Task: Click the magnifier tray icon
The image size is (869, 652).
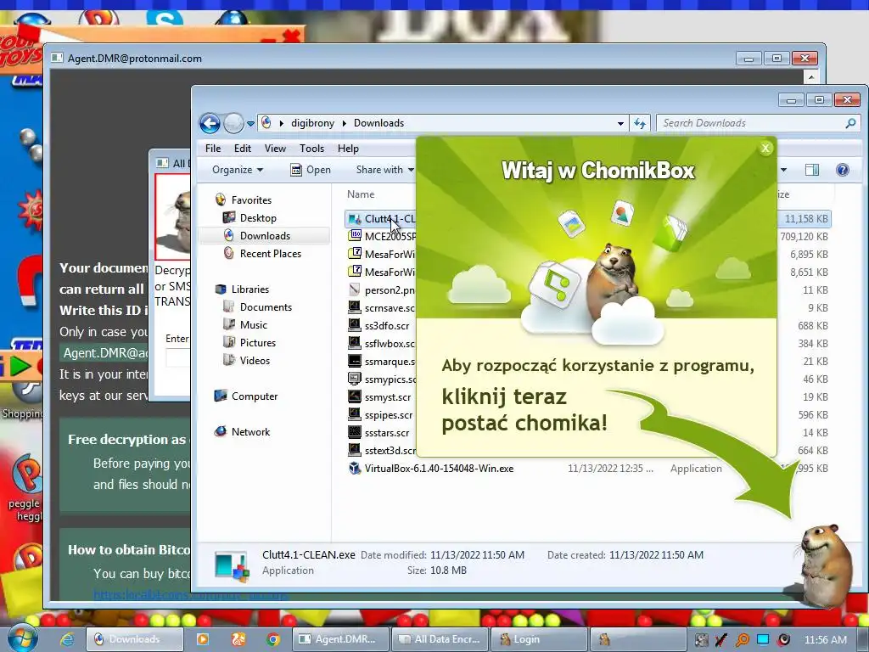Action: (x=742, y=639)
